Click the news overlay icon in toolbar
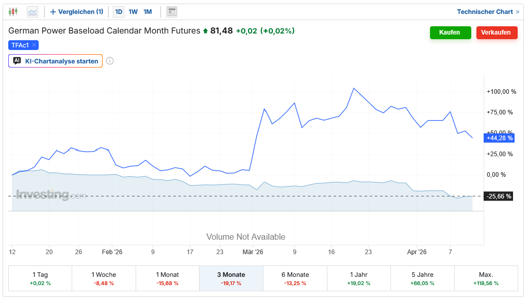 pos(172,11)
